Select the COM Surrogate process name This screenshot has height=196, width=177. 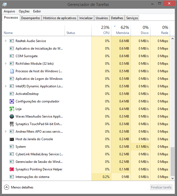[27, 56]
